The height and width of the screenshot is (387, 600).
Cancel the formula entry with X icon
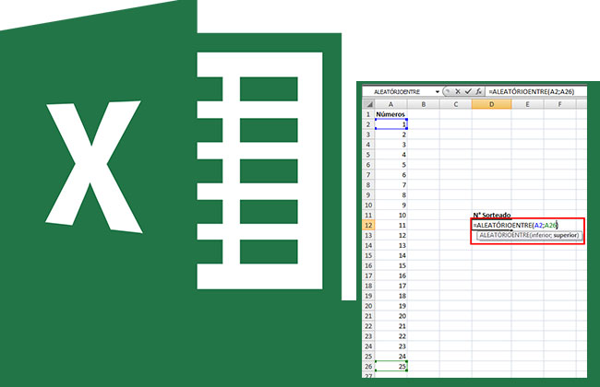(458, 92)
